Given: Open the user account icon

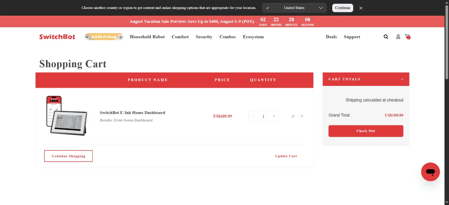Looking at the screenshot, I should [x=398, y=37].
